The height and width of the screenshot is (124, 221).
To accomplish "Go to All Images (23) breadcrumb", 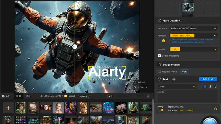I will [x=52, y=96].
